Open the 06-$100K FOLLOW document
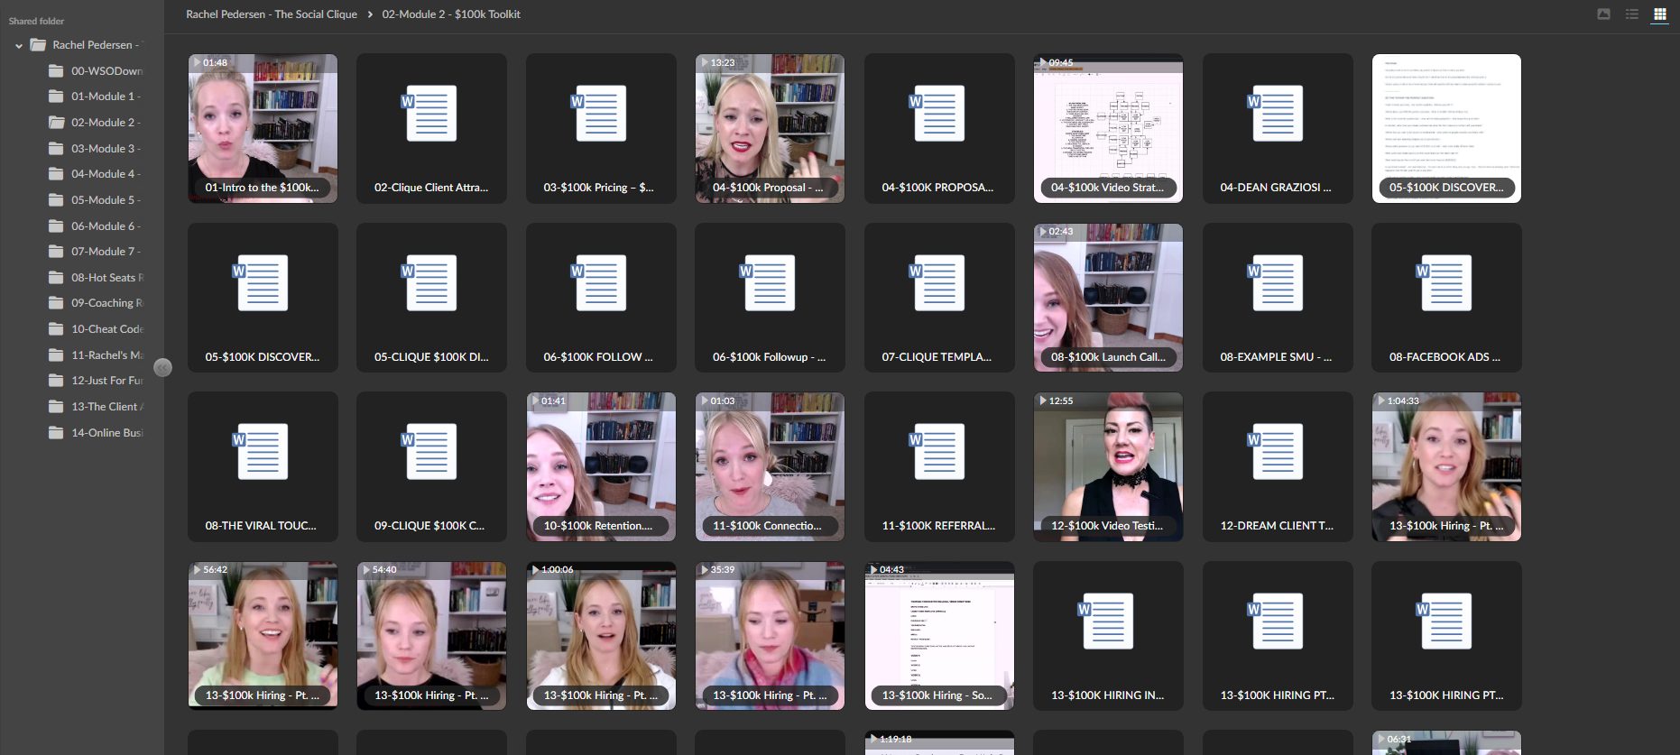The height and width of the screenshot is (755, 1680). pyautogui.click(x=601, y=298)
